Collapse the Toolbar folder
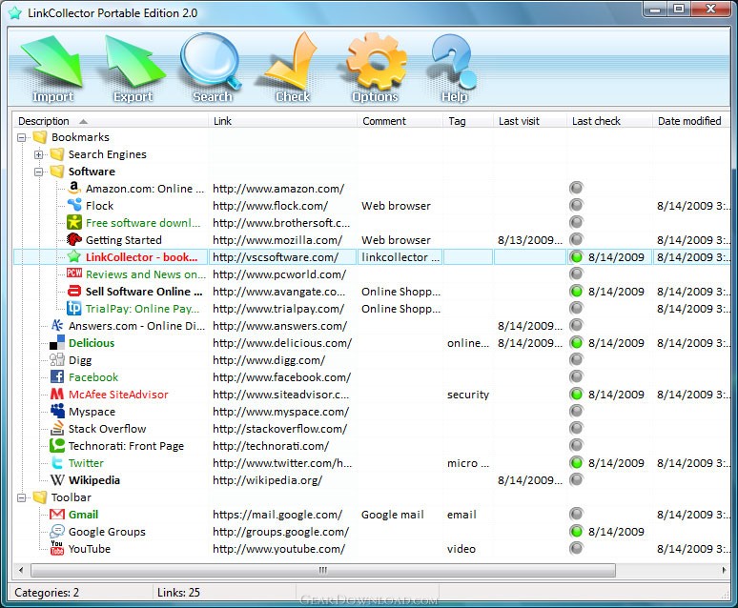The image size is (738, 608). pos(21,497)
